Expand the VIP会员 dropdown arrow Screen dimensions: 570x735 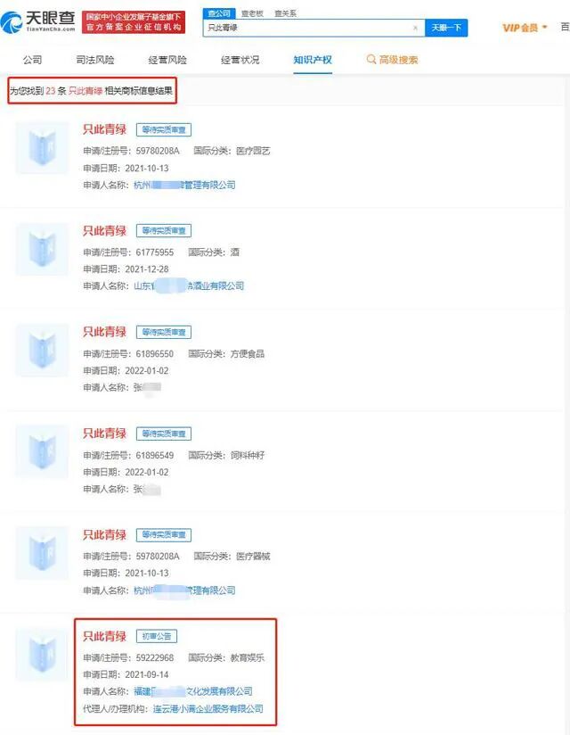coord(545,27)
